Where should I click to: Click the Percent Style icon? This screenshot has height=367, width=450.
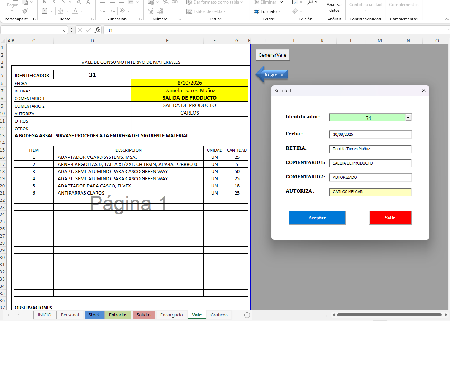click(x=166, y=2)
